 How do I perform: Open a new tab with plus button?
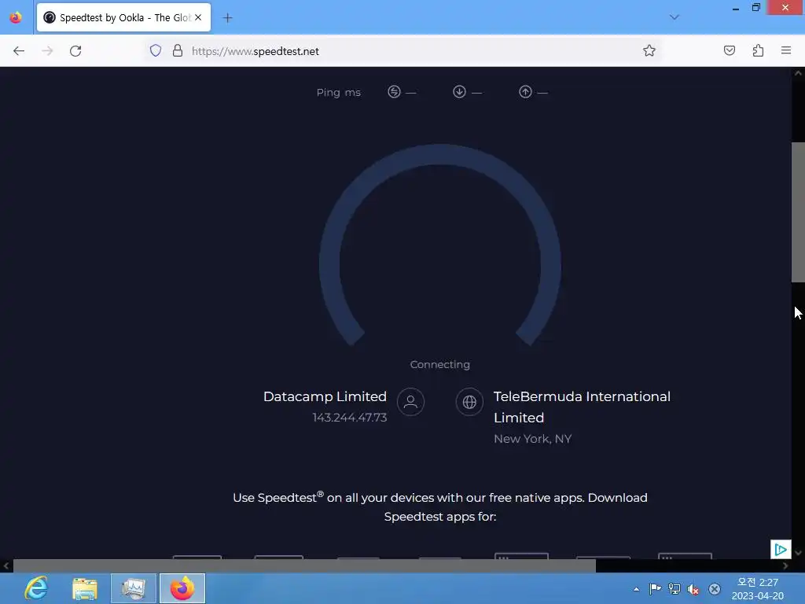click(227, 18)
